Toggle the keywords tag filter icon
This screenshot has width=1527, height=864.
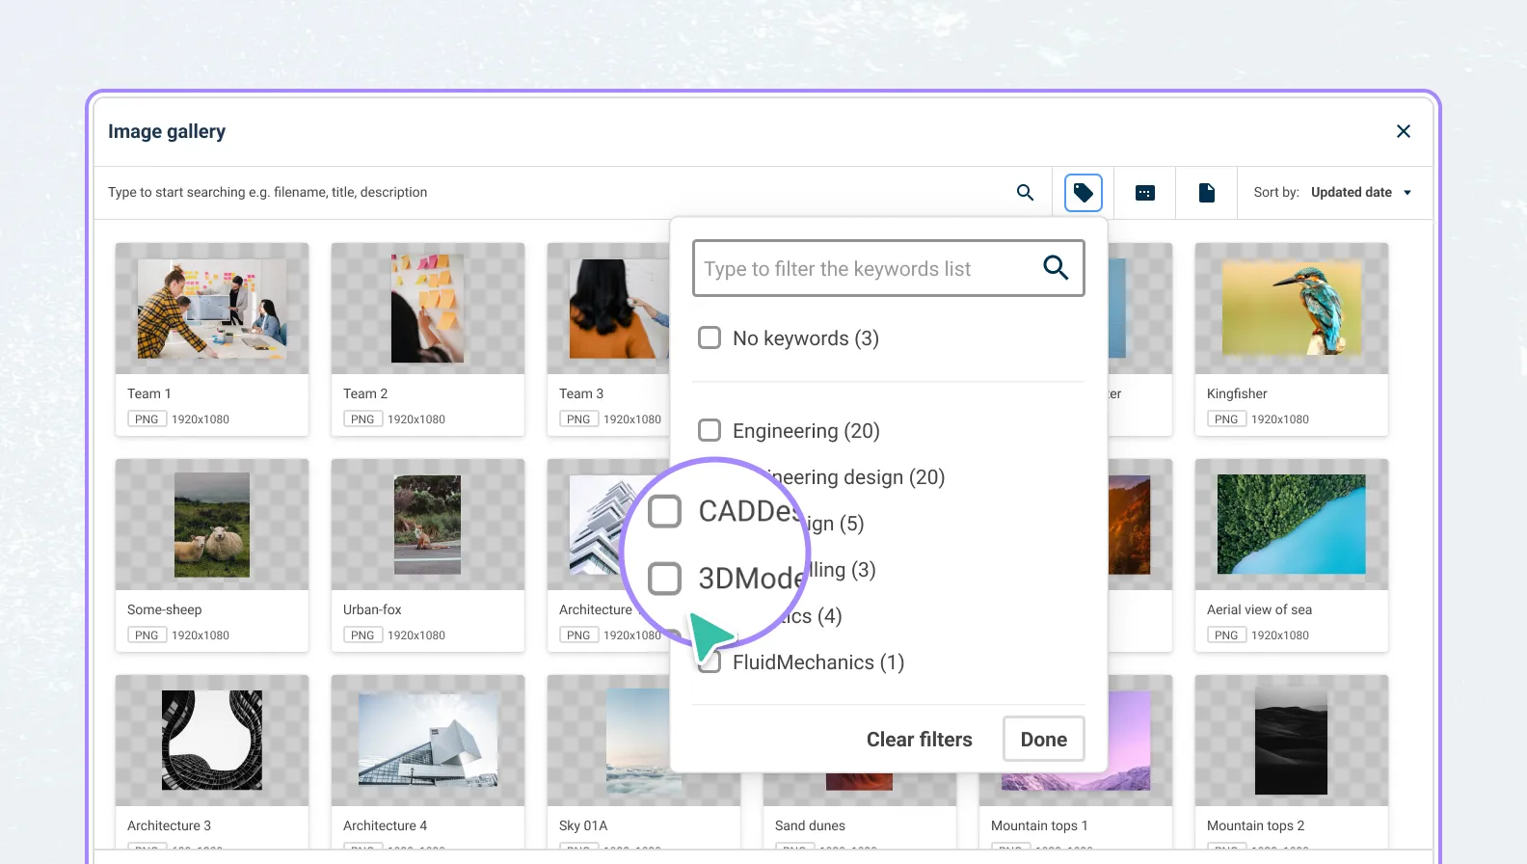1084,193
